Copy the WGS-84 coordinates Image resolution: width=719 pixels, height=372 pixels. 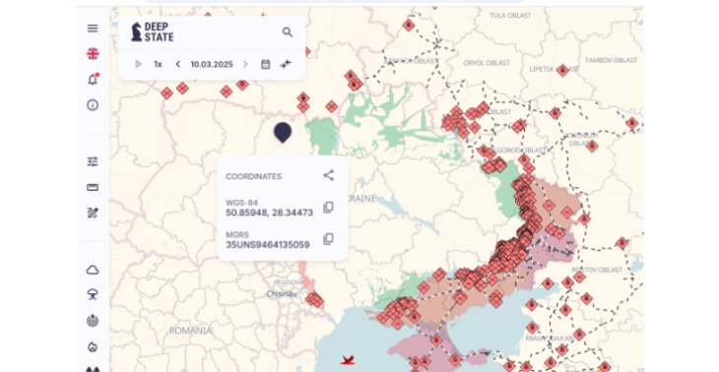click(x=328, y=207)
